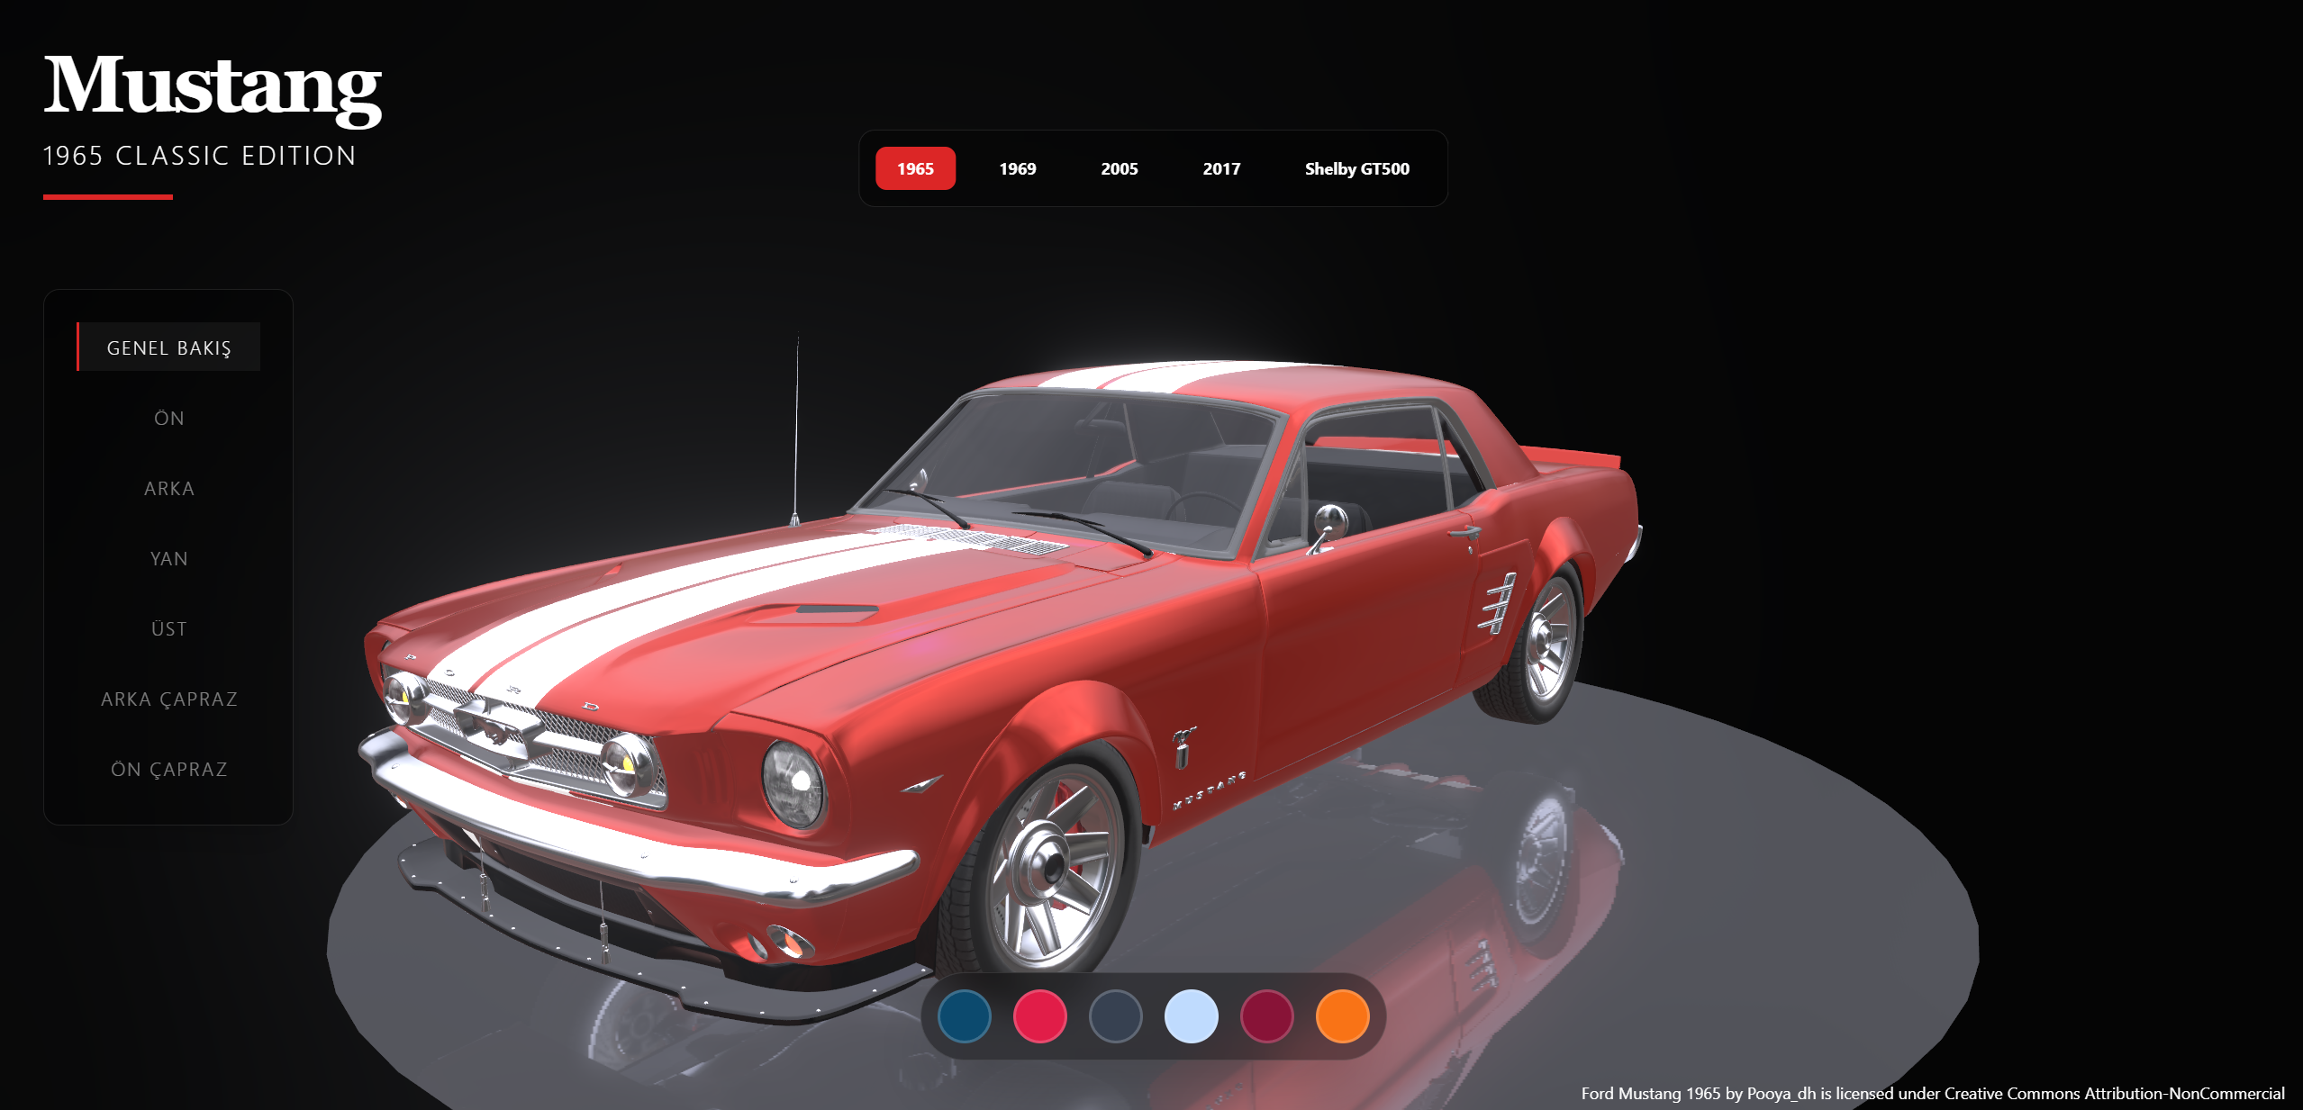Screen dimensions: 2303x1110
Task: Switch to the 1969 model
Action: [x=1017, y=168]
